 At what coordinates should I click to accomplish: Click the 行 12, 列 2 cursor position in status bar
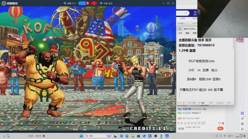coord(181,103)
